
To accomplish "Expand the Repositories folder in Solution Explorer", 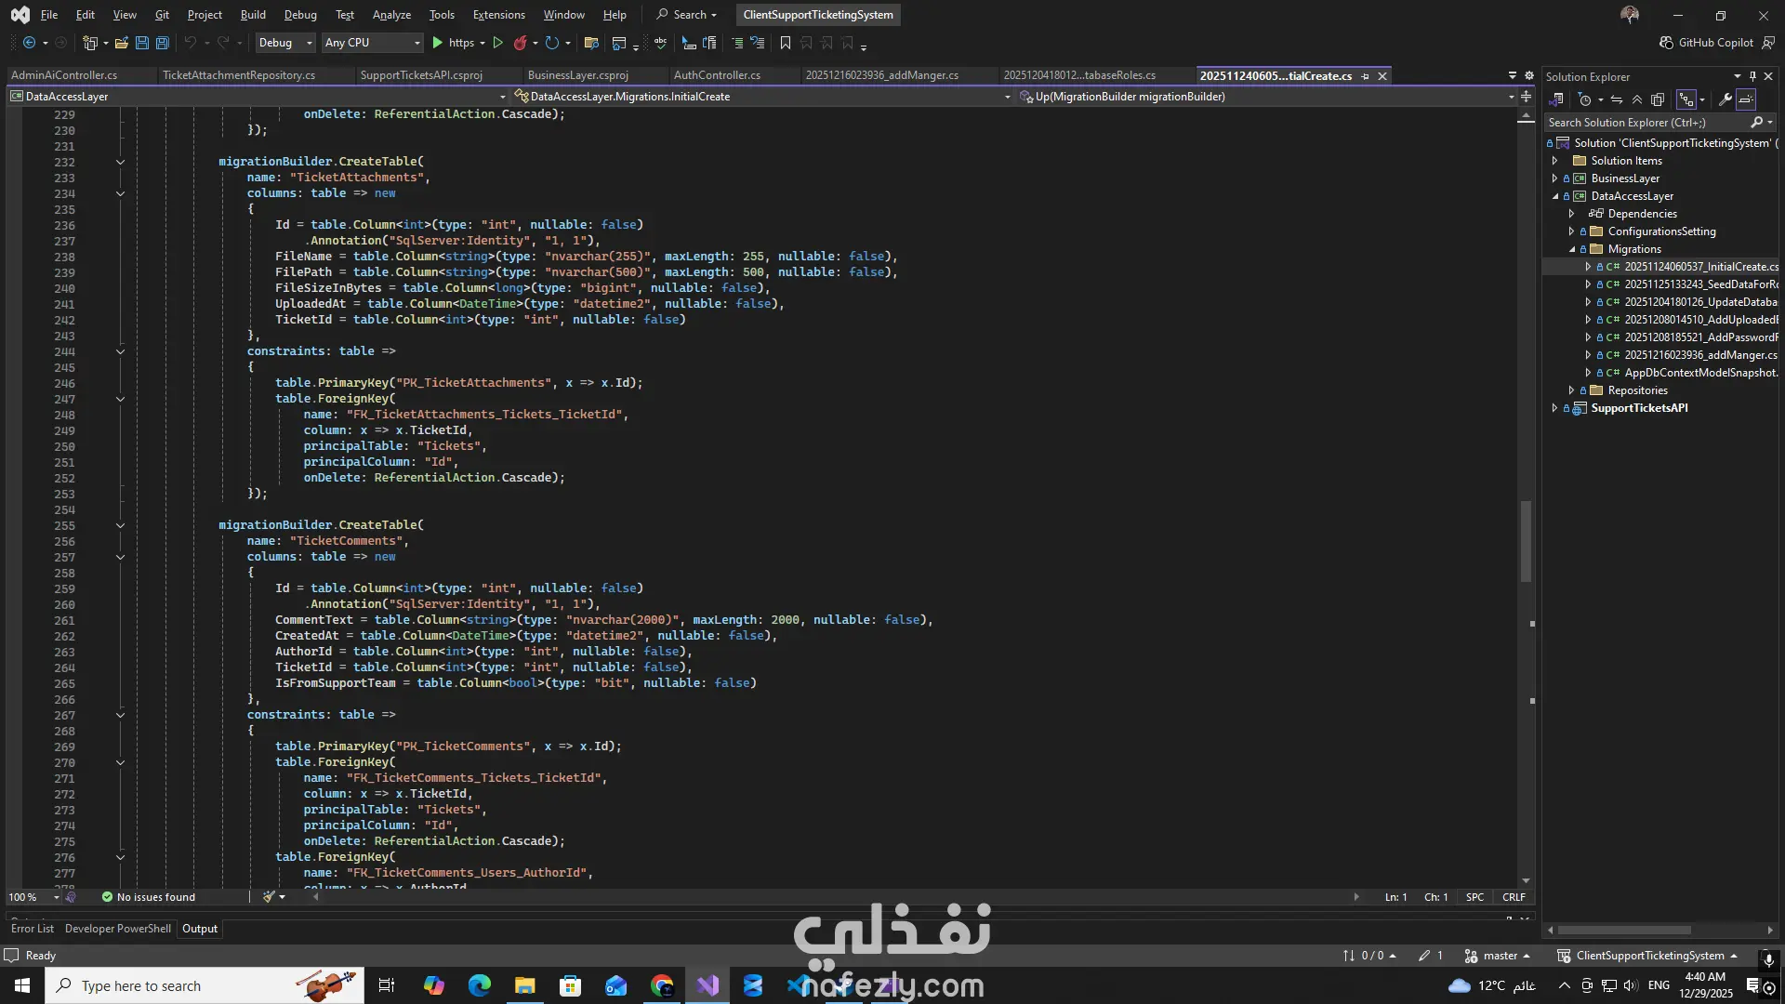I will pyautogui.click(x=1571, y=390).
